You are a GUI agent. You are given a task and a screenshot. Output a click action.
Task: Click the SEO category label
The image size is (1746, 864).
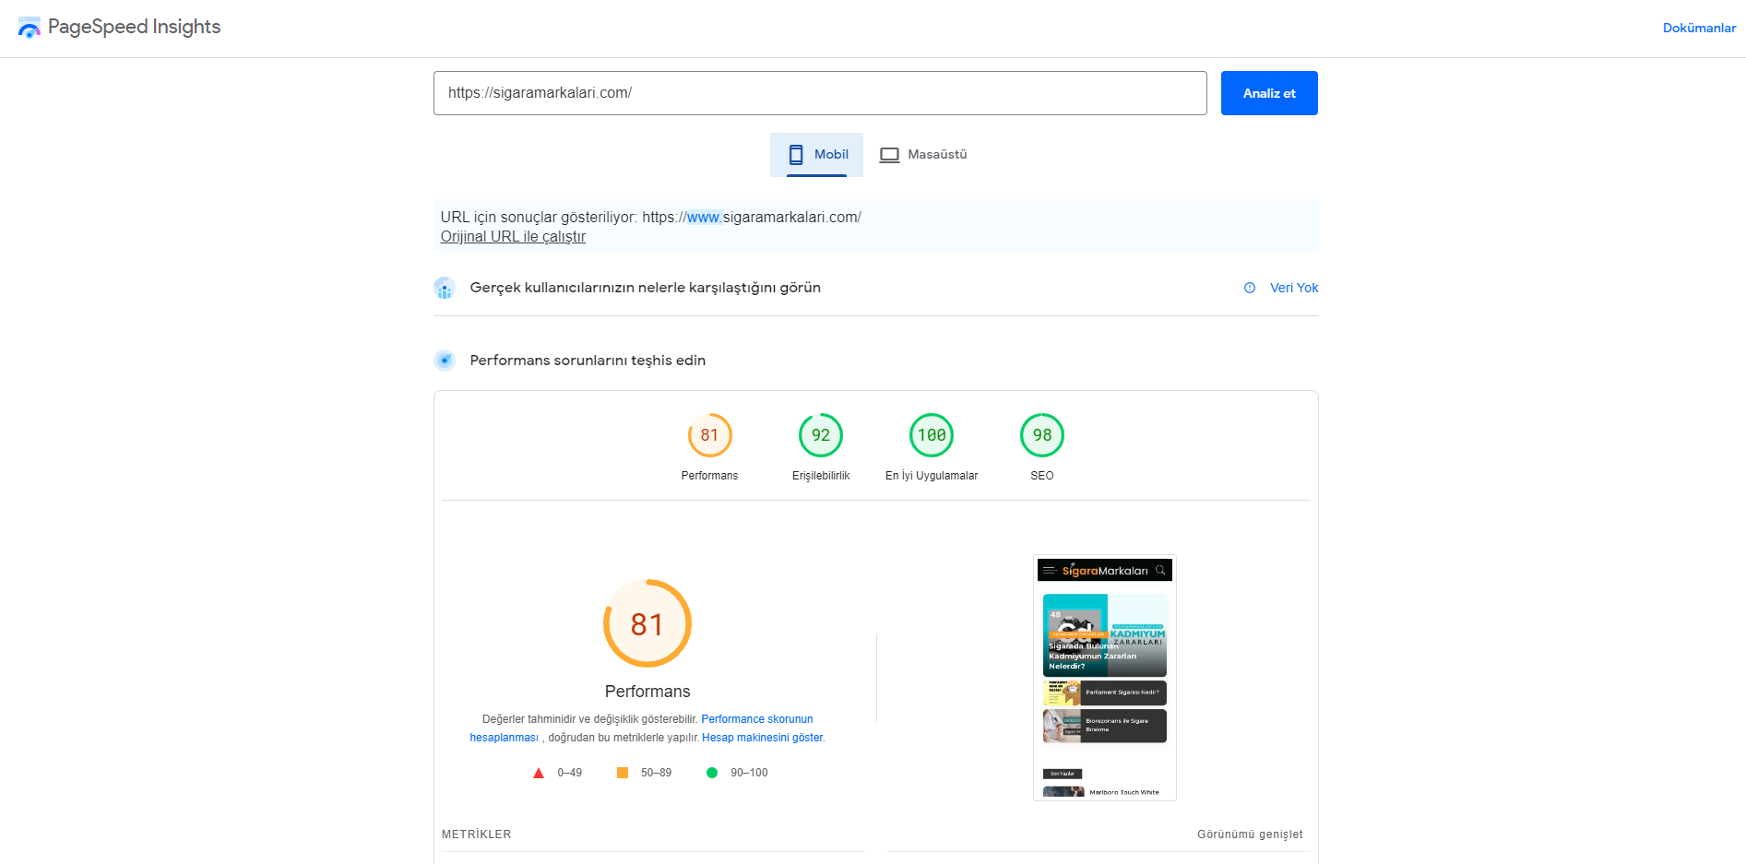coord(1042,476)
